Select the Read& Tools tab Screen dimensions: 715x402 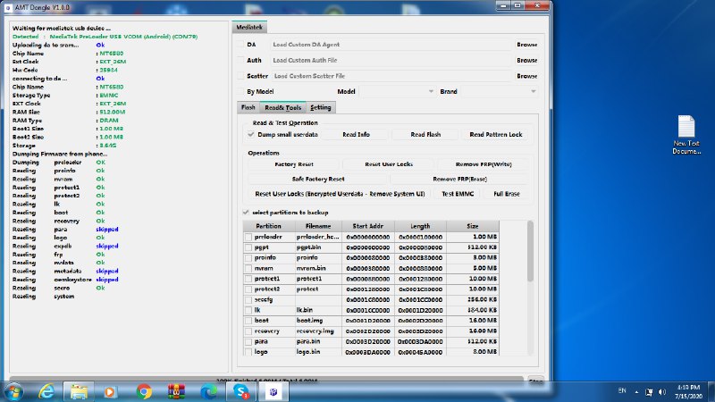(x=282, y=107)
